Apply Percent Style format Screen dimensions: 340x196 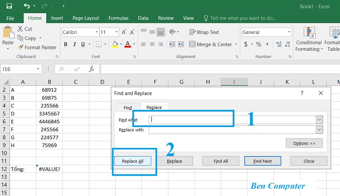[258, 44]
